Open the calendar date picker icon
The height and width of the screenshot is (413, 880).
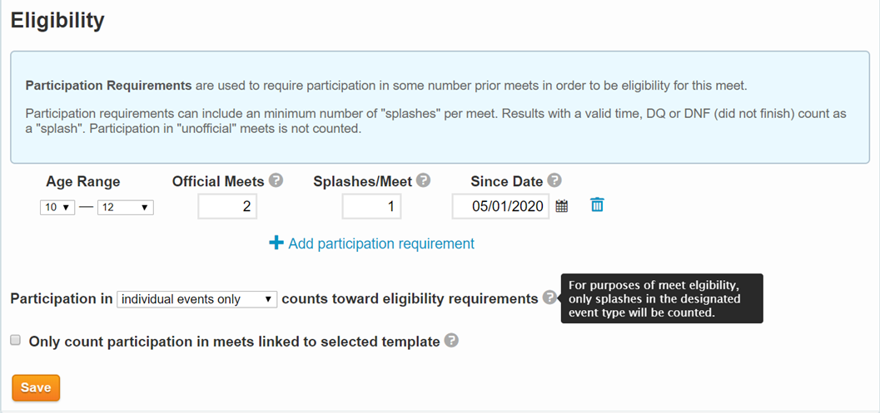(x=562, y=206)
